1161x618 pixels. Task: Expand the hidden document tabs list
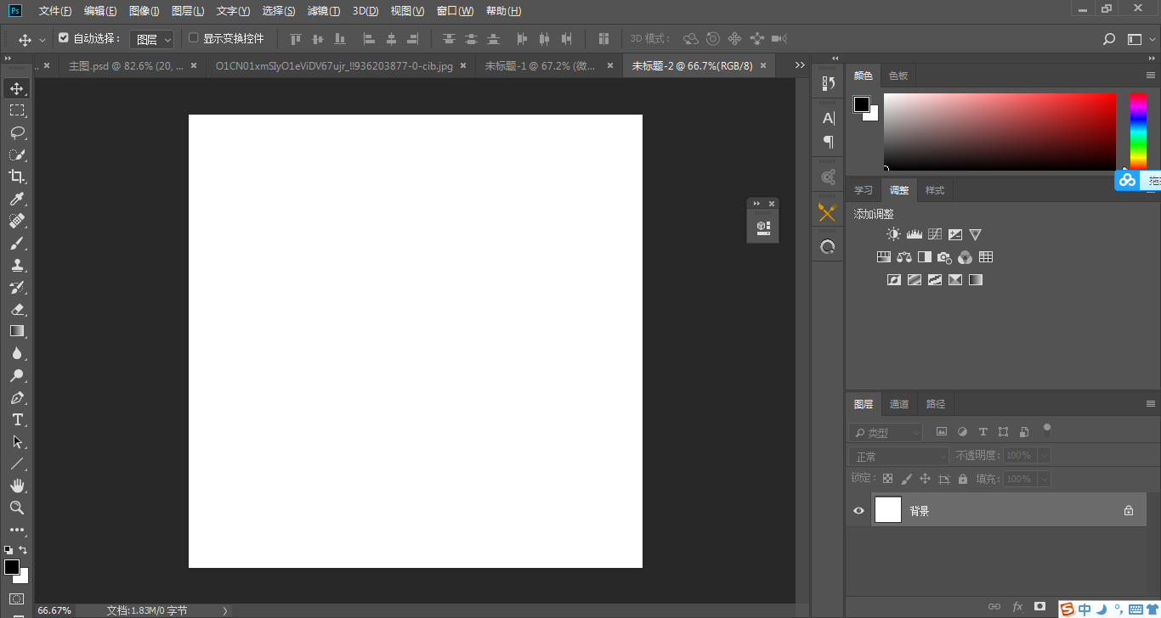click(800, 65)
